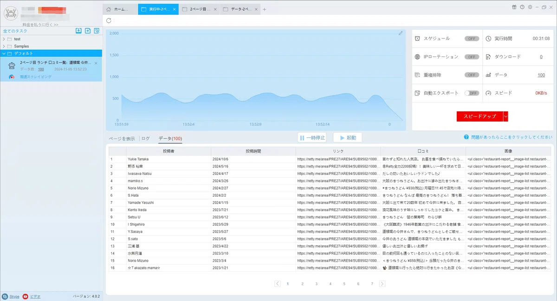557x301 pixels.
Task: Click the task データ数 100 link
Action: (41, 69)
